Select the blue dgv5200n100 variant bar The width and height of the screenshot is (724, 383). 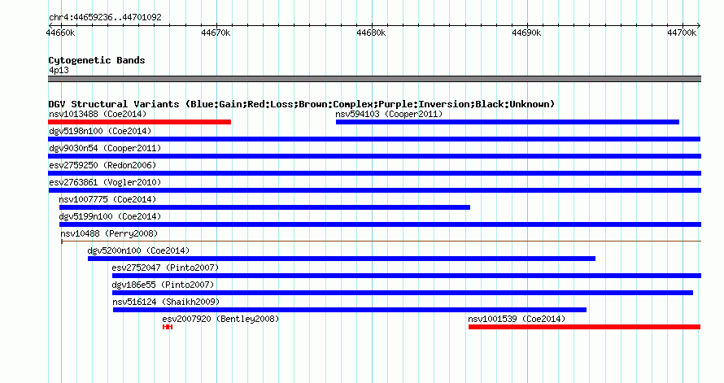[342, 259]
